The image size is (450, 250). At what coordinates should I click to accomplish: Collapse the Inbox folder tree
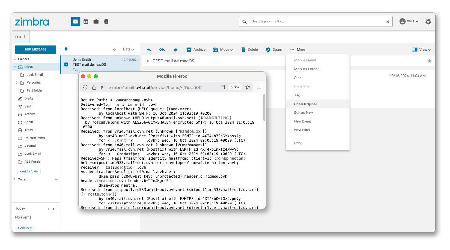(x=14, y=66)
